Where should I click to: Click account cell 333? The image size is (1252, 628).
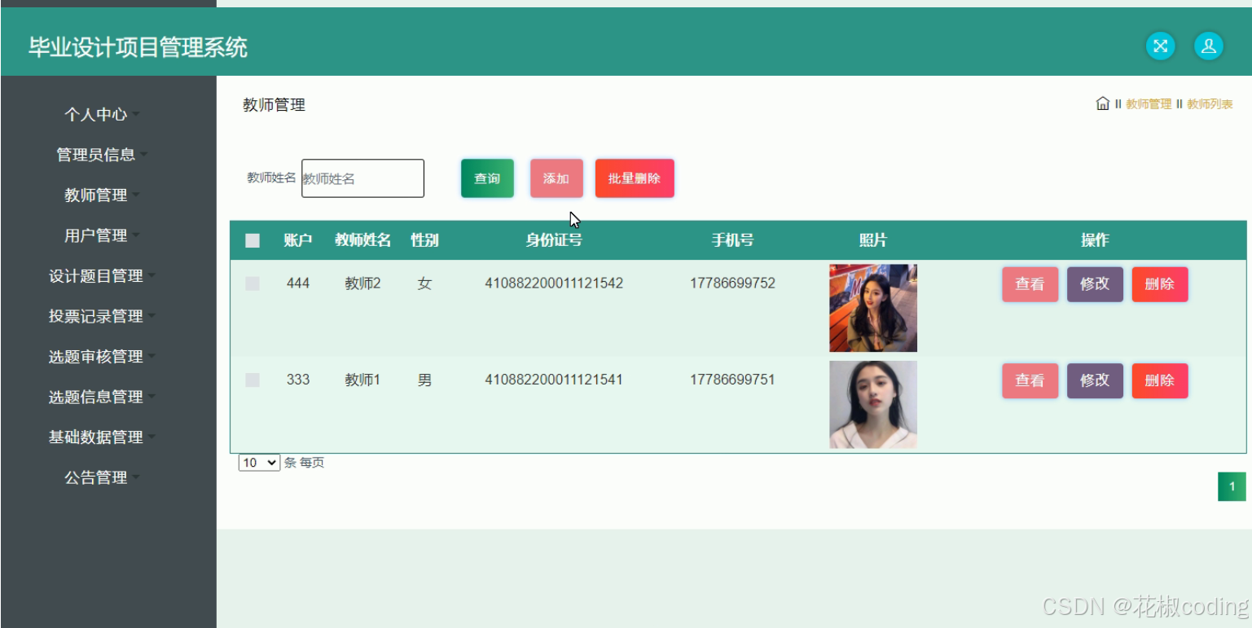298,380
